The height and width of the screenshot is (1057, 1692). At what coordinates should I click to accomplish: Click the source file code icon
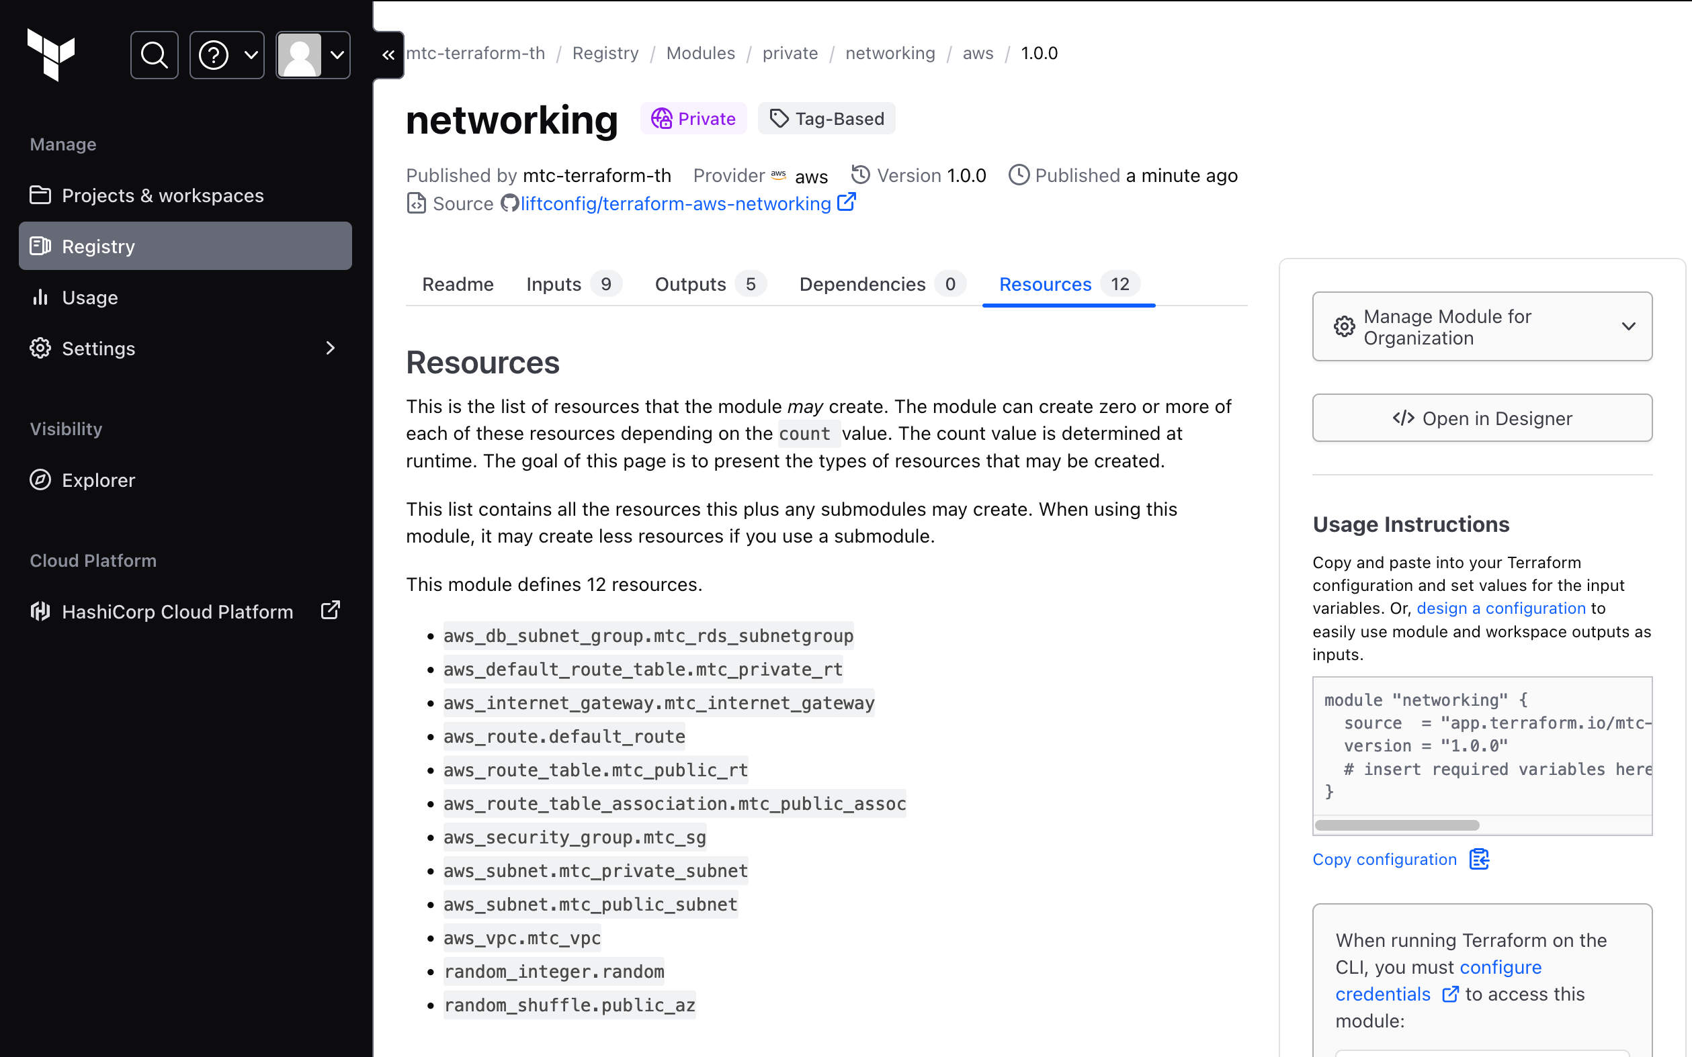(x=416, y=203)
